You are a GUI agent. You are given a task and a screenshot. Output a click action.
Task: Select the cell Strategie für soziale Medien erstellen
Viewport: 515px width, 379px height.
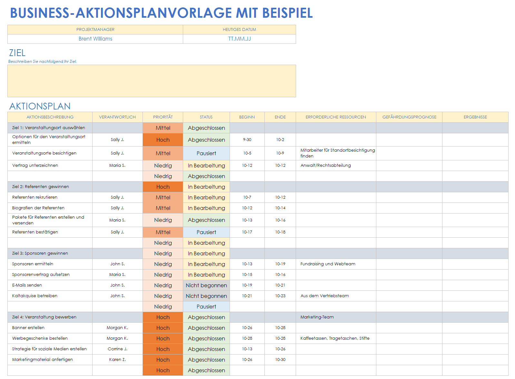point(50,349)
